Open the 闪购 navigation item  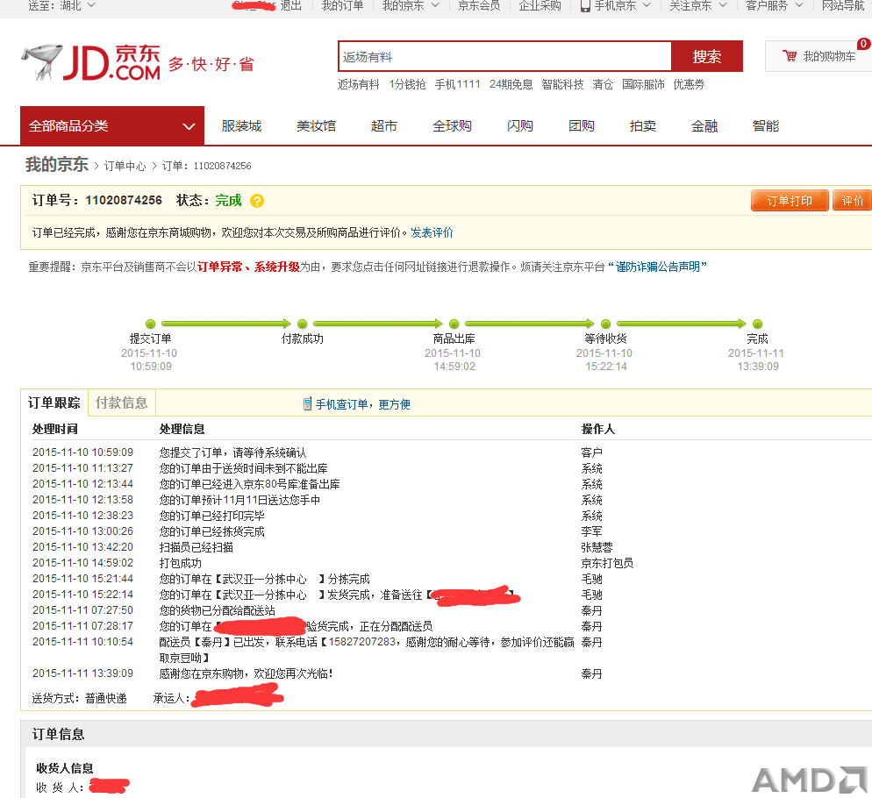click(520, 126)
